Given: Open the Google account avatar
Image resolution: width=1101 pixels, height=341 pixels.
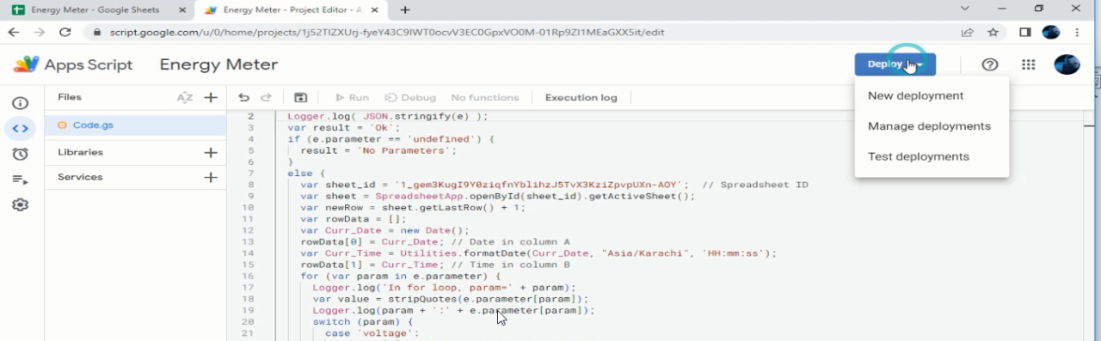Looking at the screenshot, I should [x=1067, y=64].
